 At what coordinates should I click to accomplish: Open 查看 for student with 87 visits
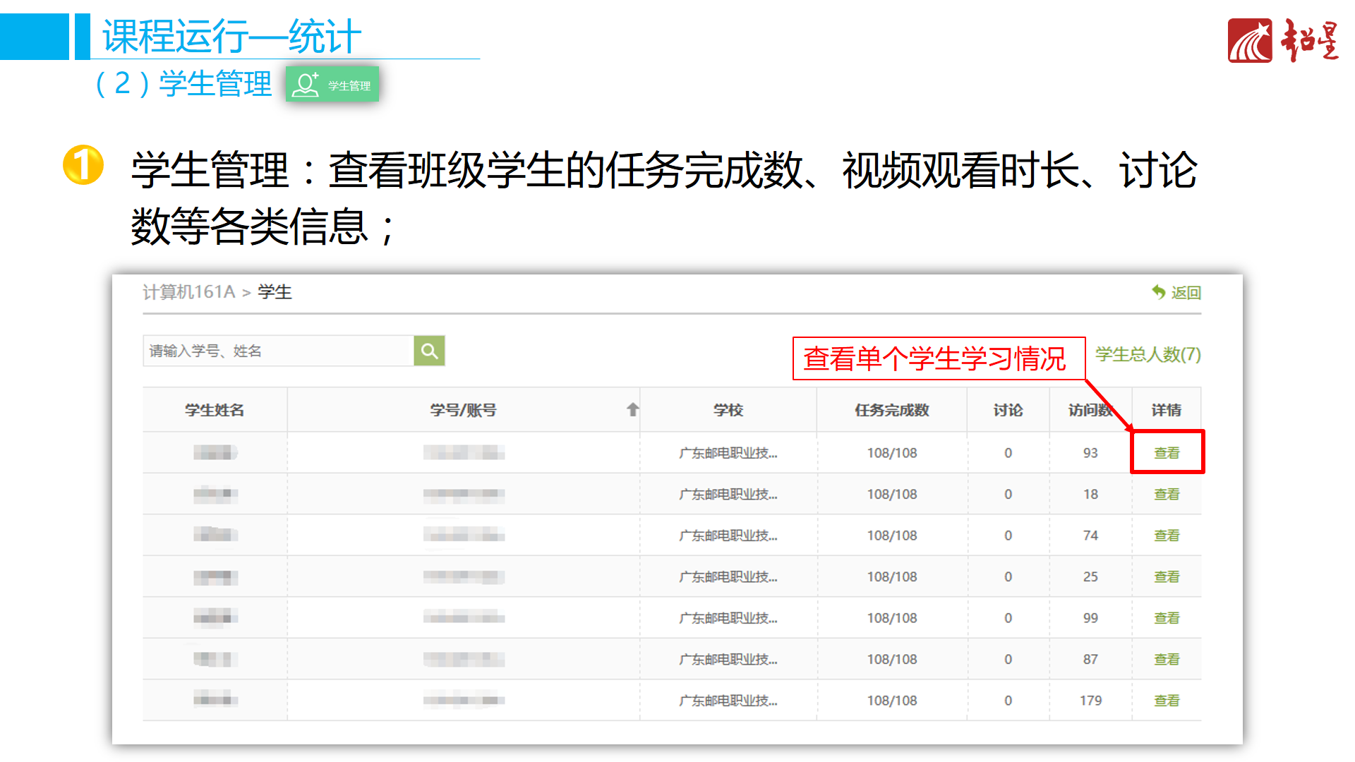(1167, 660)
